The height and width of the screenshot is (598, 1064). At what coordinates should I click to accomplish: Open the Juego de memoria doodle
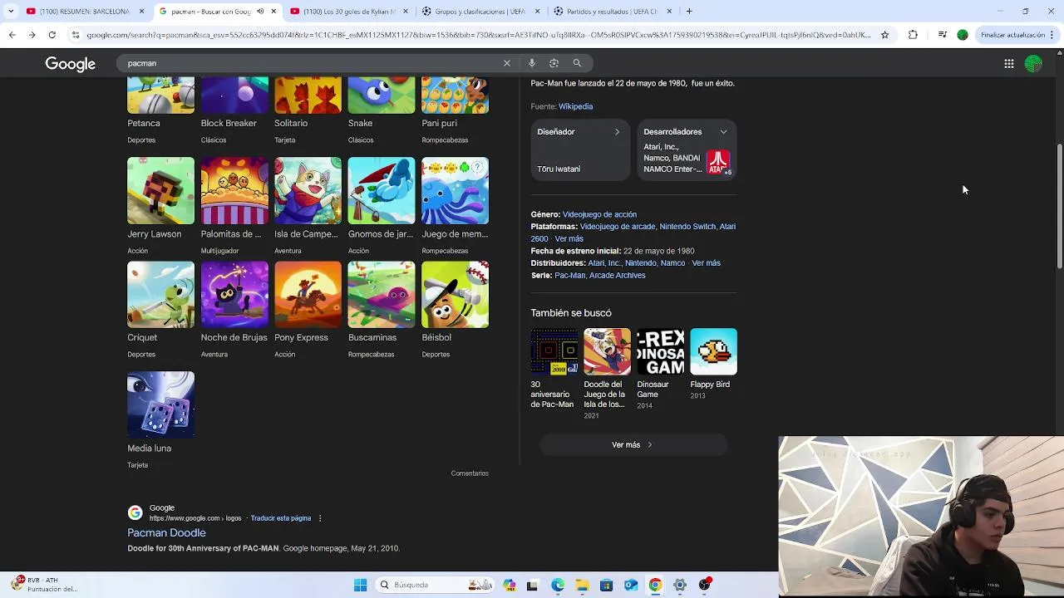[455, 190]
